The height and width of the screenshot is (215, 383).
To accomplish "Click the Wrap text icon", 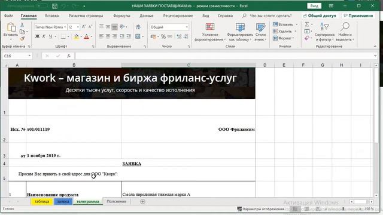I will click(138, 27).
